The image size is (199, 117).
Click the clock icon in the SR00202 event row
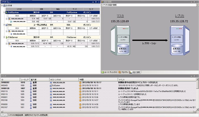click(x=80, y=82)
